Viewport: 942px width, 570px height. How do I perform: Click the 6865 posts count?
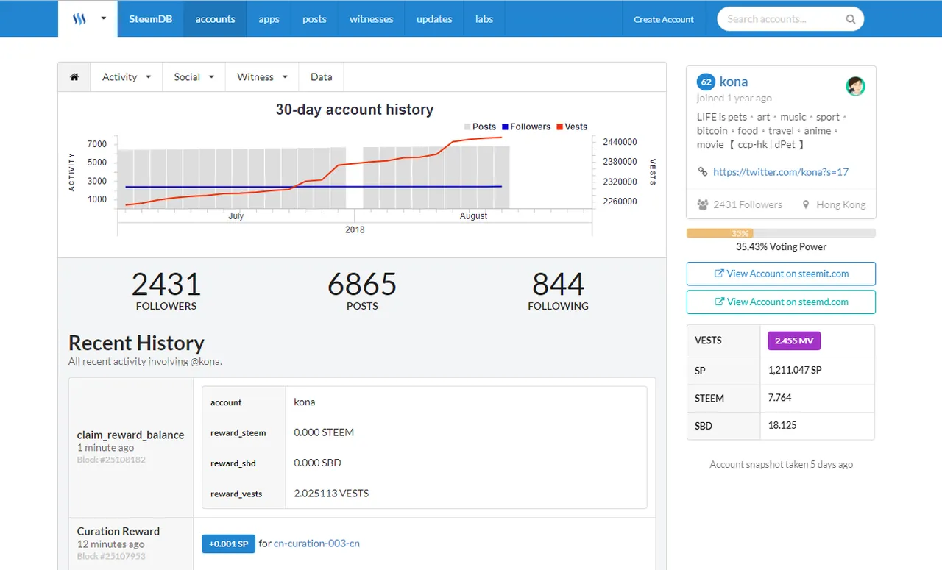[362, 285]
